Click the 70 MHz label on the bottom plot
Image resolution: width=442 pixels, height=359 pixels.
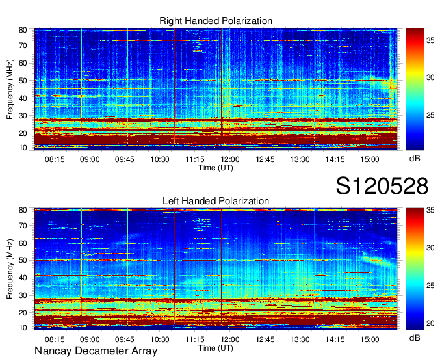click(x=23, y=226)
